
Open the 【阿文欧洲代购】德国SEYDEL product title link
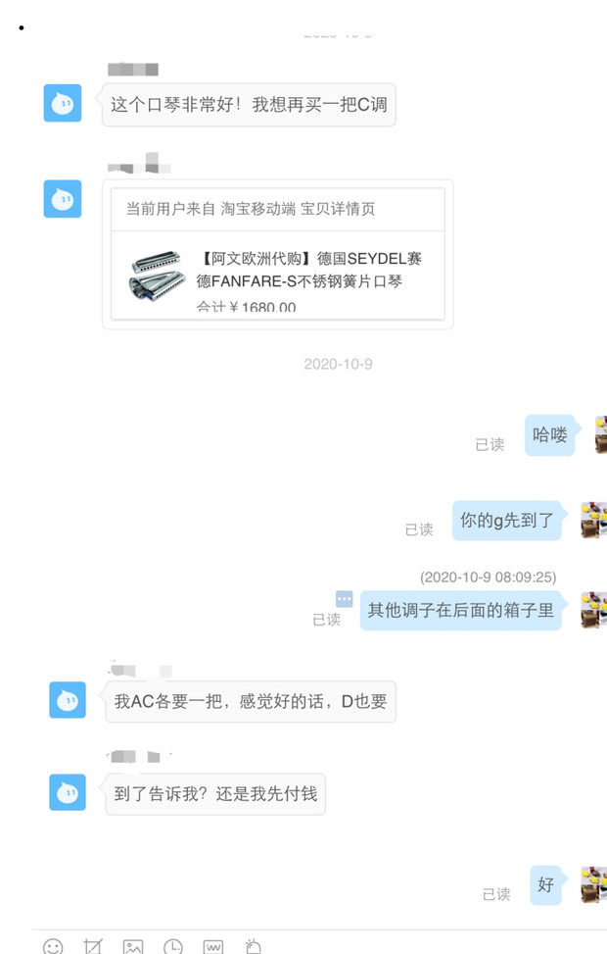[308, 270]
